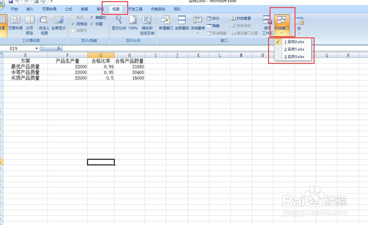Open the Developer tab
Screen dimensions: 368x225
coord(135,9)
